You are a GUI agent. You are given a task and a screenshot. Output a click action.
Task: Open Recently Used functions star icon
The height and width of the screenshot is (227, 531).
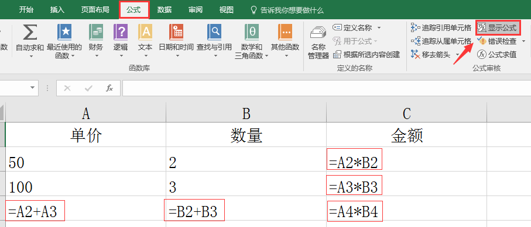click(64, 33)
